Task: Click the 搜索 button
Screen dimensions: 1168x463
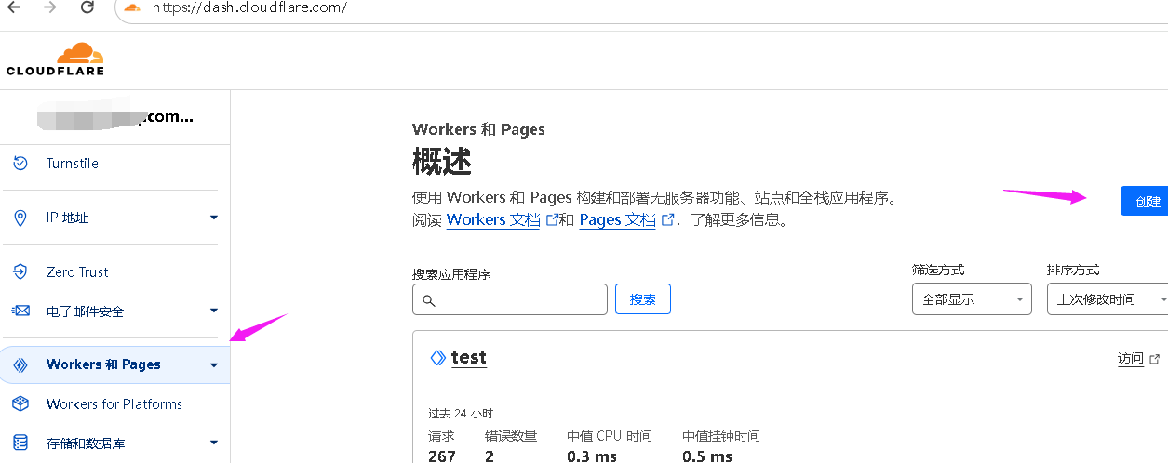Action: [643, 299]
